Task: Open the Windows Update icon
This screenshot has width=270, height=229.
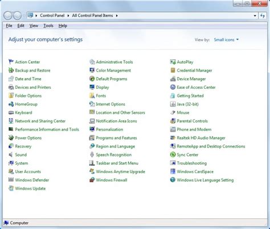Action: 11,189
